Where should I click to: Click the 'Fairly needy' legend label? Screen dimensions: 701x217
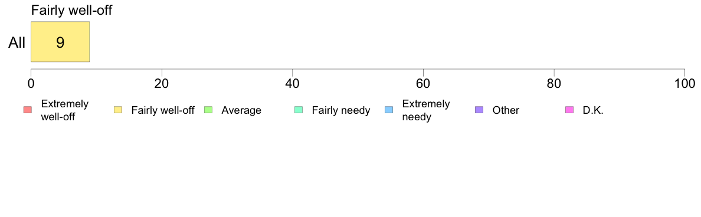341,110
